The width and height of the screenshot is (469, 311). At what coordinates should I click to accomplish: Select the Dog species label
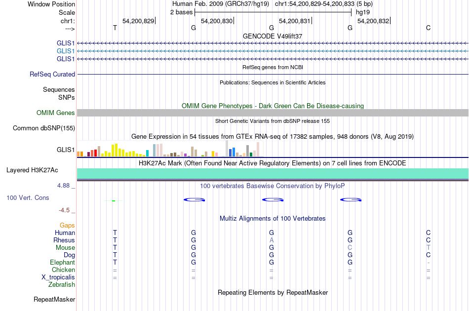point(70,255)
